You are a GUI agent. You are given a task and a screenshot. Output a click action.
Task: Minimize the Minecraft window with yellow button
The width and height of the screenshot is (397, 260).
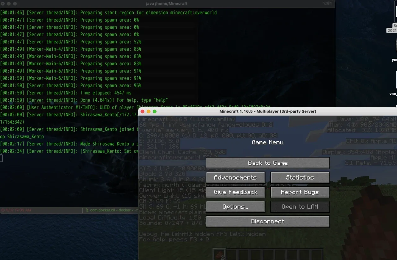coord(149,111)
